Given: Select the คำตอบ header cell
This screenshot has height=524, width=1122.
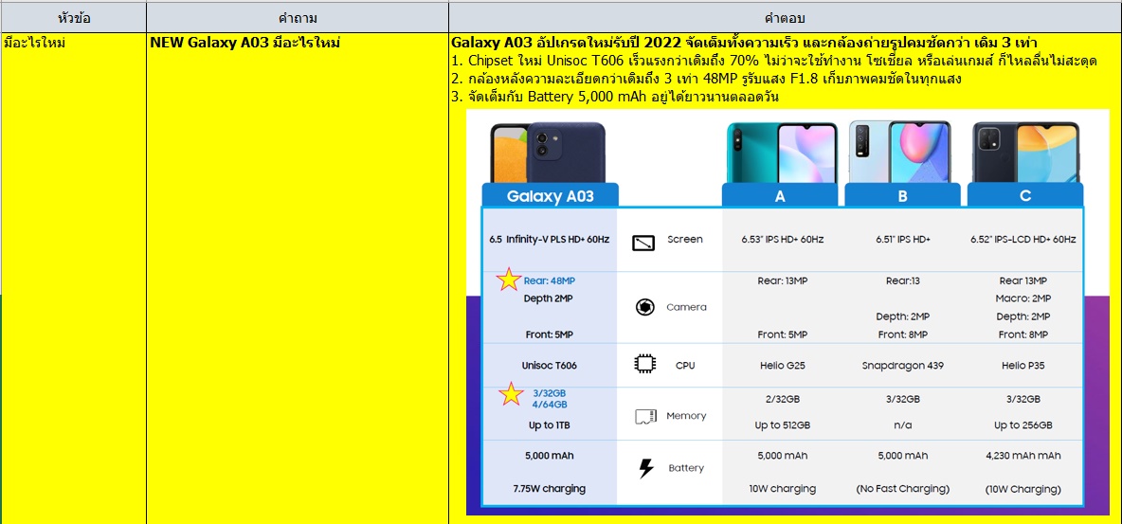Looking at the screenshot, I should pyautogui.click(x=785, y=18).
